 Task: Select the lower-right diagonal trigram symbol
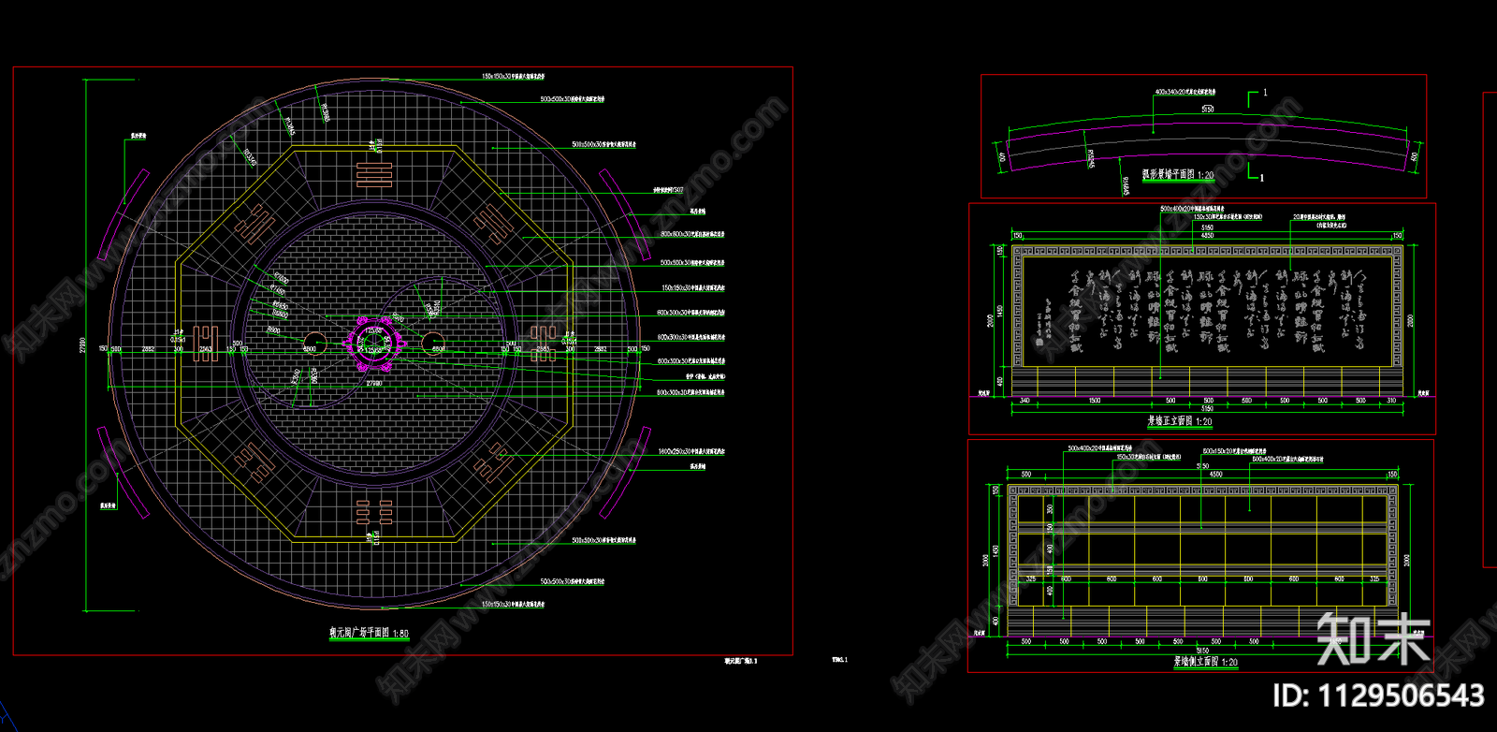pos(493,461)
